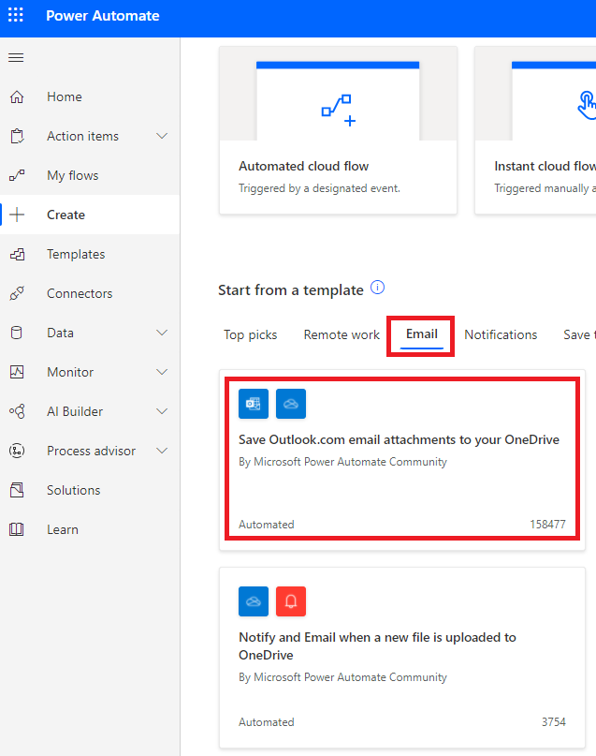Click the red notification bell icon
Image resolution: width=596 pixels, height=756 pixels.
pyautogui.click(x=291, y=601)
